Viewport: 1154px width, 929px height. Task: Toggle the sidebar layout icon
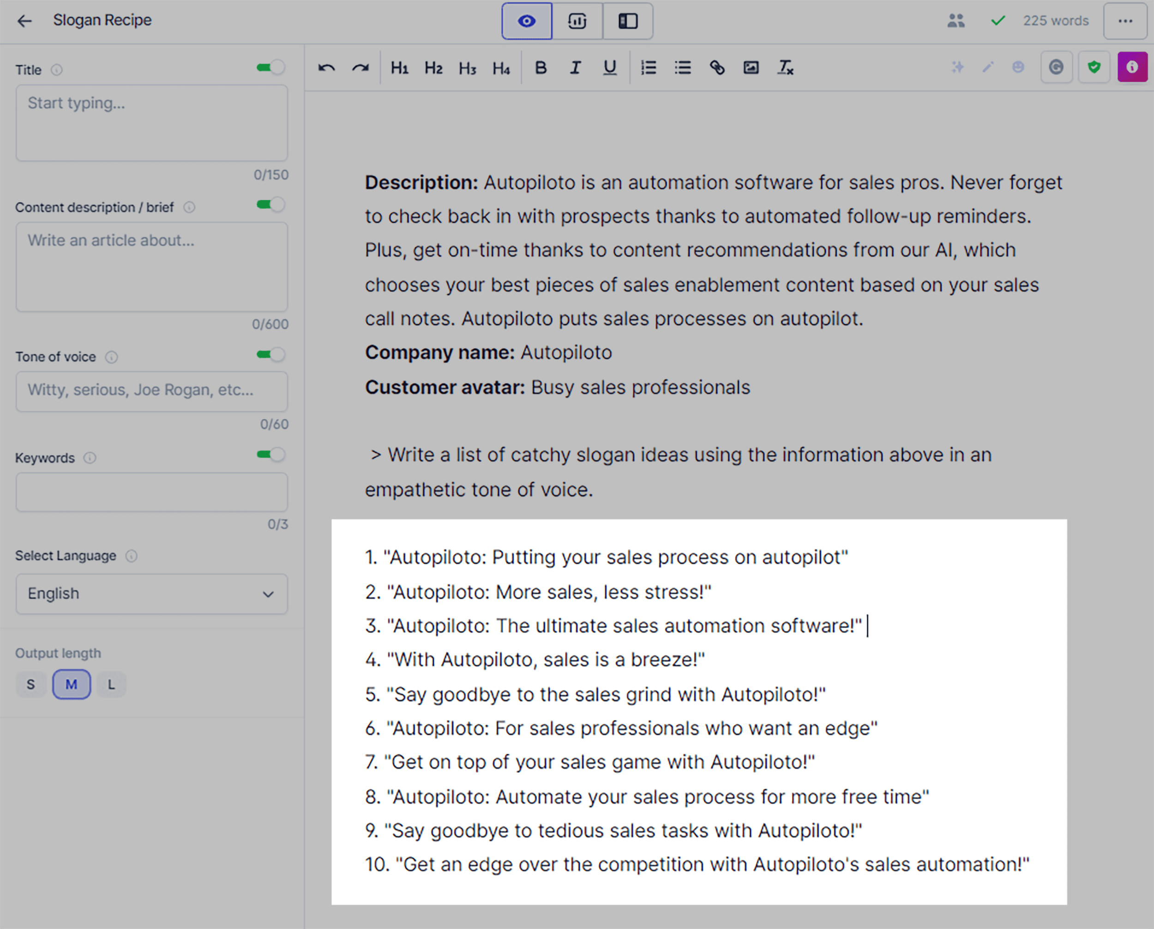point(627,21)
